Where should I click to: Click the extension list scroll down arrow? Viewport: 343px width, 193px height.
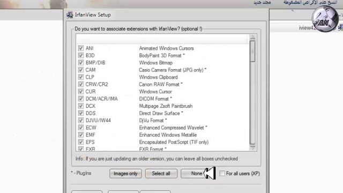pos(252,148)
